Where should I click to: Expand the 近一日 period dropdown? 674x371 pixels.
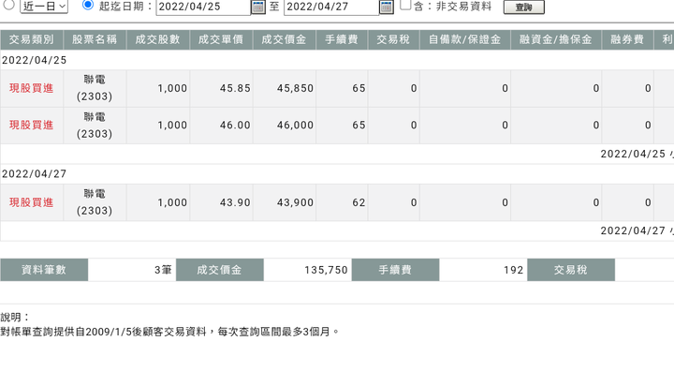[44, 7]
